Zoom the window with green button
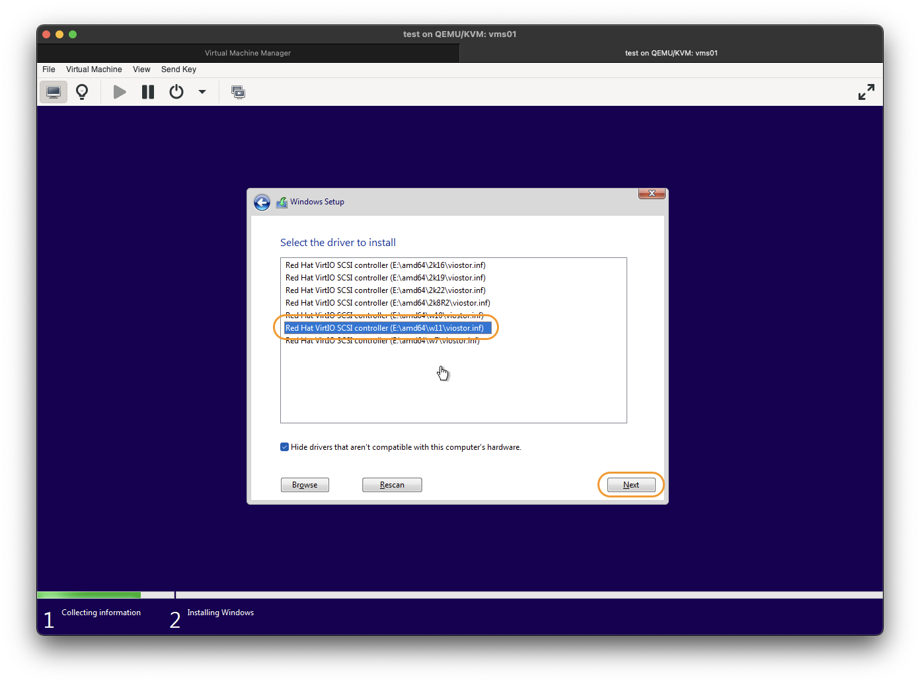The width and height of the screenshot is (920, 684). (73, 34)
